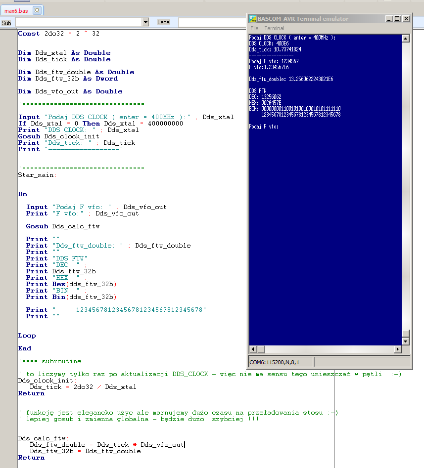Click the BASCOM-AVR terminal title bar icon
424x468 pixels.
[252, 19]
